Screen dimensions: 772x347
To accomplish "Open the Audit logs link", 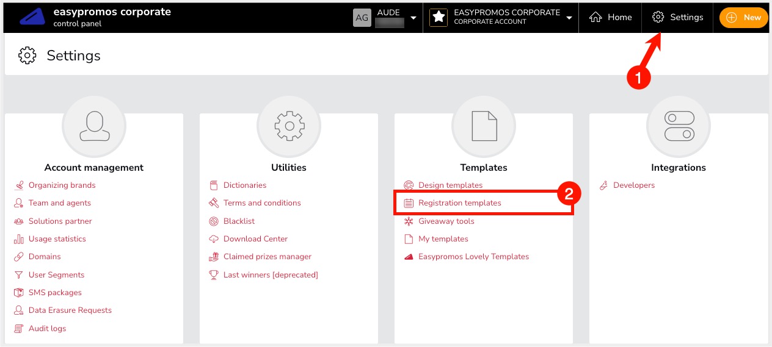I will [x=47, y=329].
